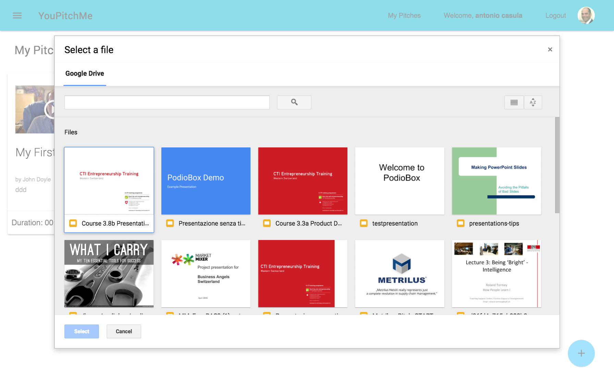This screenshot has height=384, width=614.
Task: Click the user avatar photo
Action: point(586,15)
